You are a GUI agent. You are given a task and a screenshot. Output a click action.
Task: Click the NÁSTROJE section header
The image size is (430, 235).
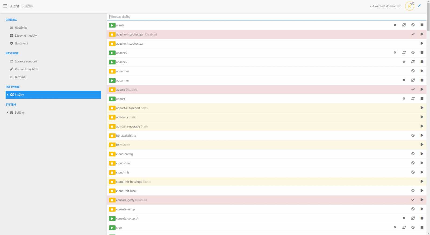[12, 53]
